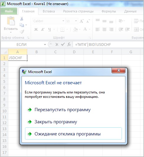The image size is (144, 157).
Task: Click the Decrease Font Size icon
Action: point(88,21)
